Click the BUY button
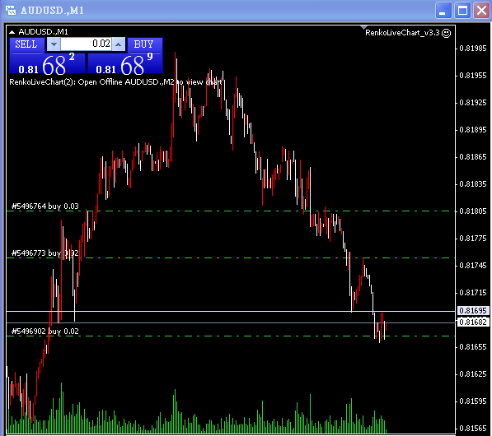Screen dimensions: 492x436 point(145,44)
